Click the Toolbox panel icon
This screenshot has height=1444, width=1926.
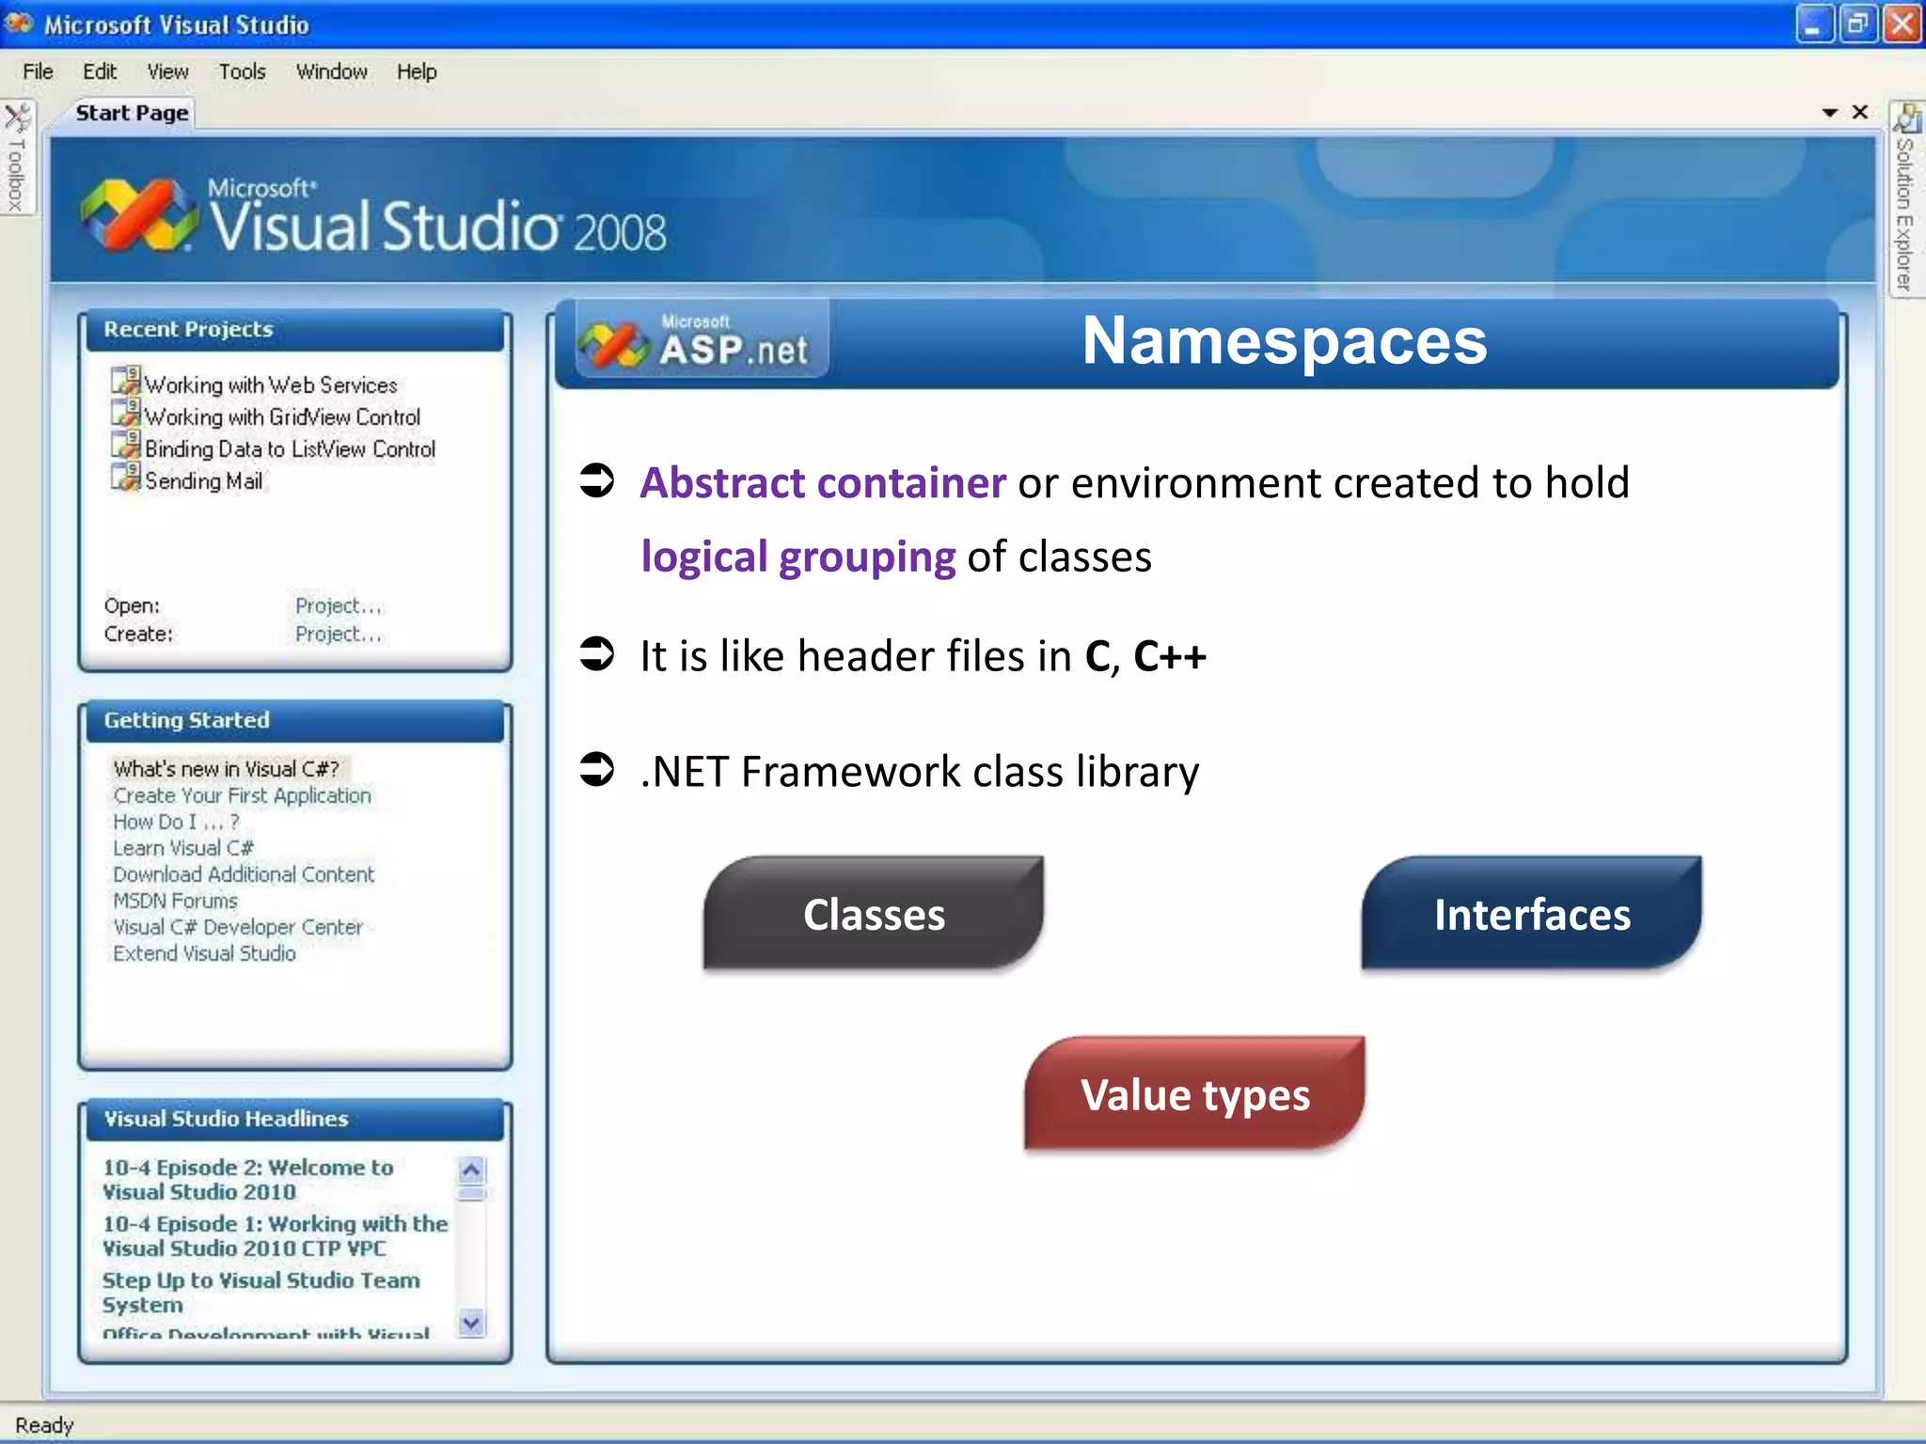18,119
